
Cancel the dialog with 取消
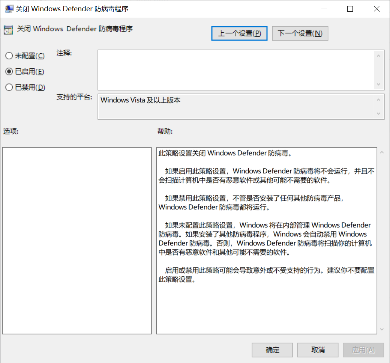click(x=318, y=350)
